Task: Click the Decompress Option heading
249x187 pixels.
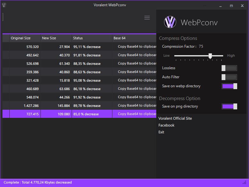Action: pos(180,98)
